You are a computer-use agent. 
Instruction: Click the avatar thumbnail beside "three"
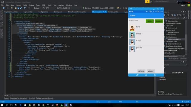132,35
